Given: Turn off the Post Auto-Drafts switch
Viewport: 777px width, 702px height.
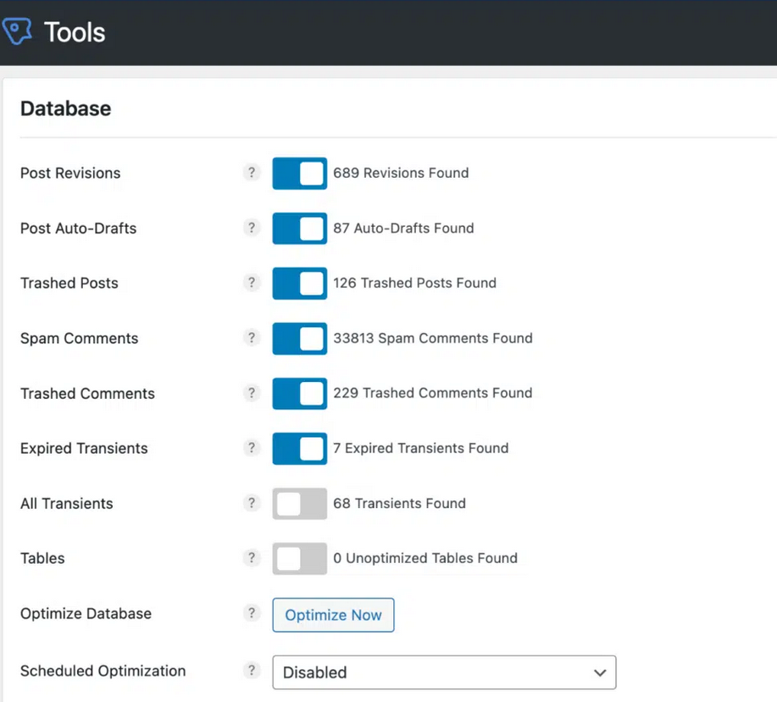Looking at the screenshot, I should click(298, 228).
